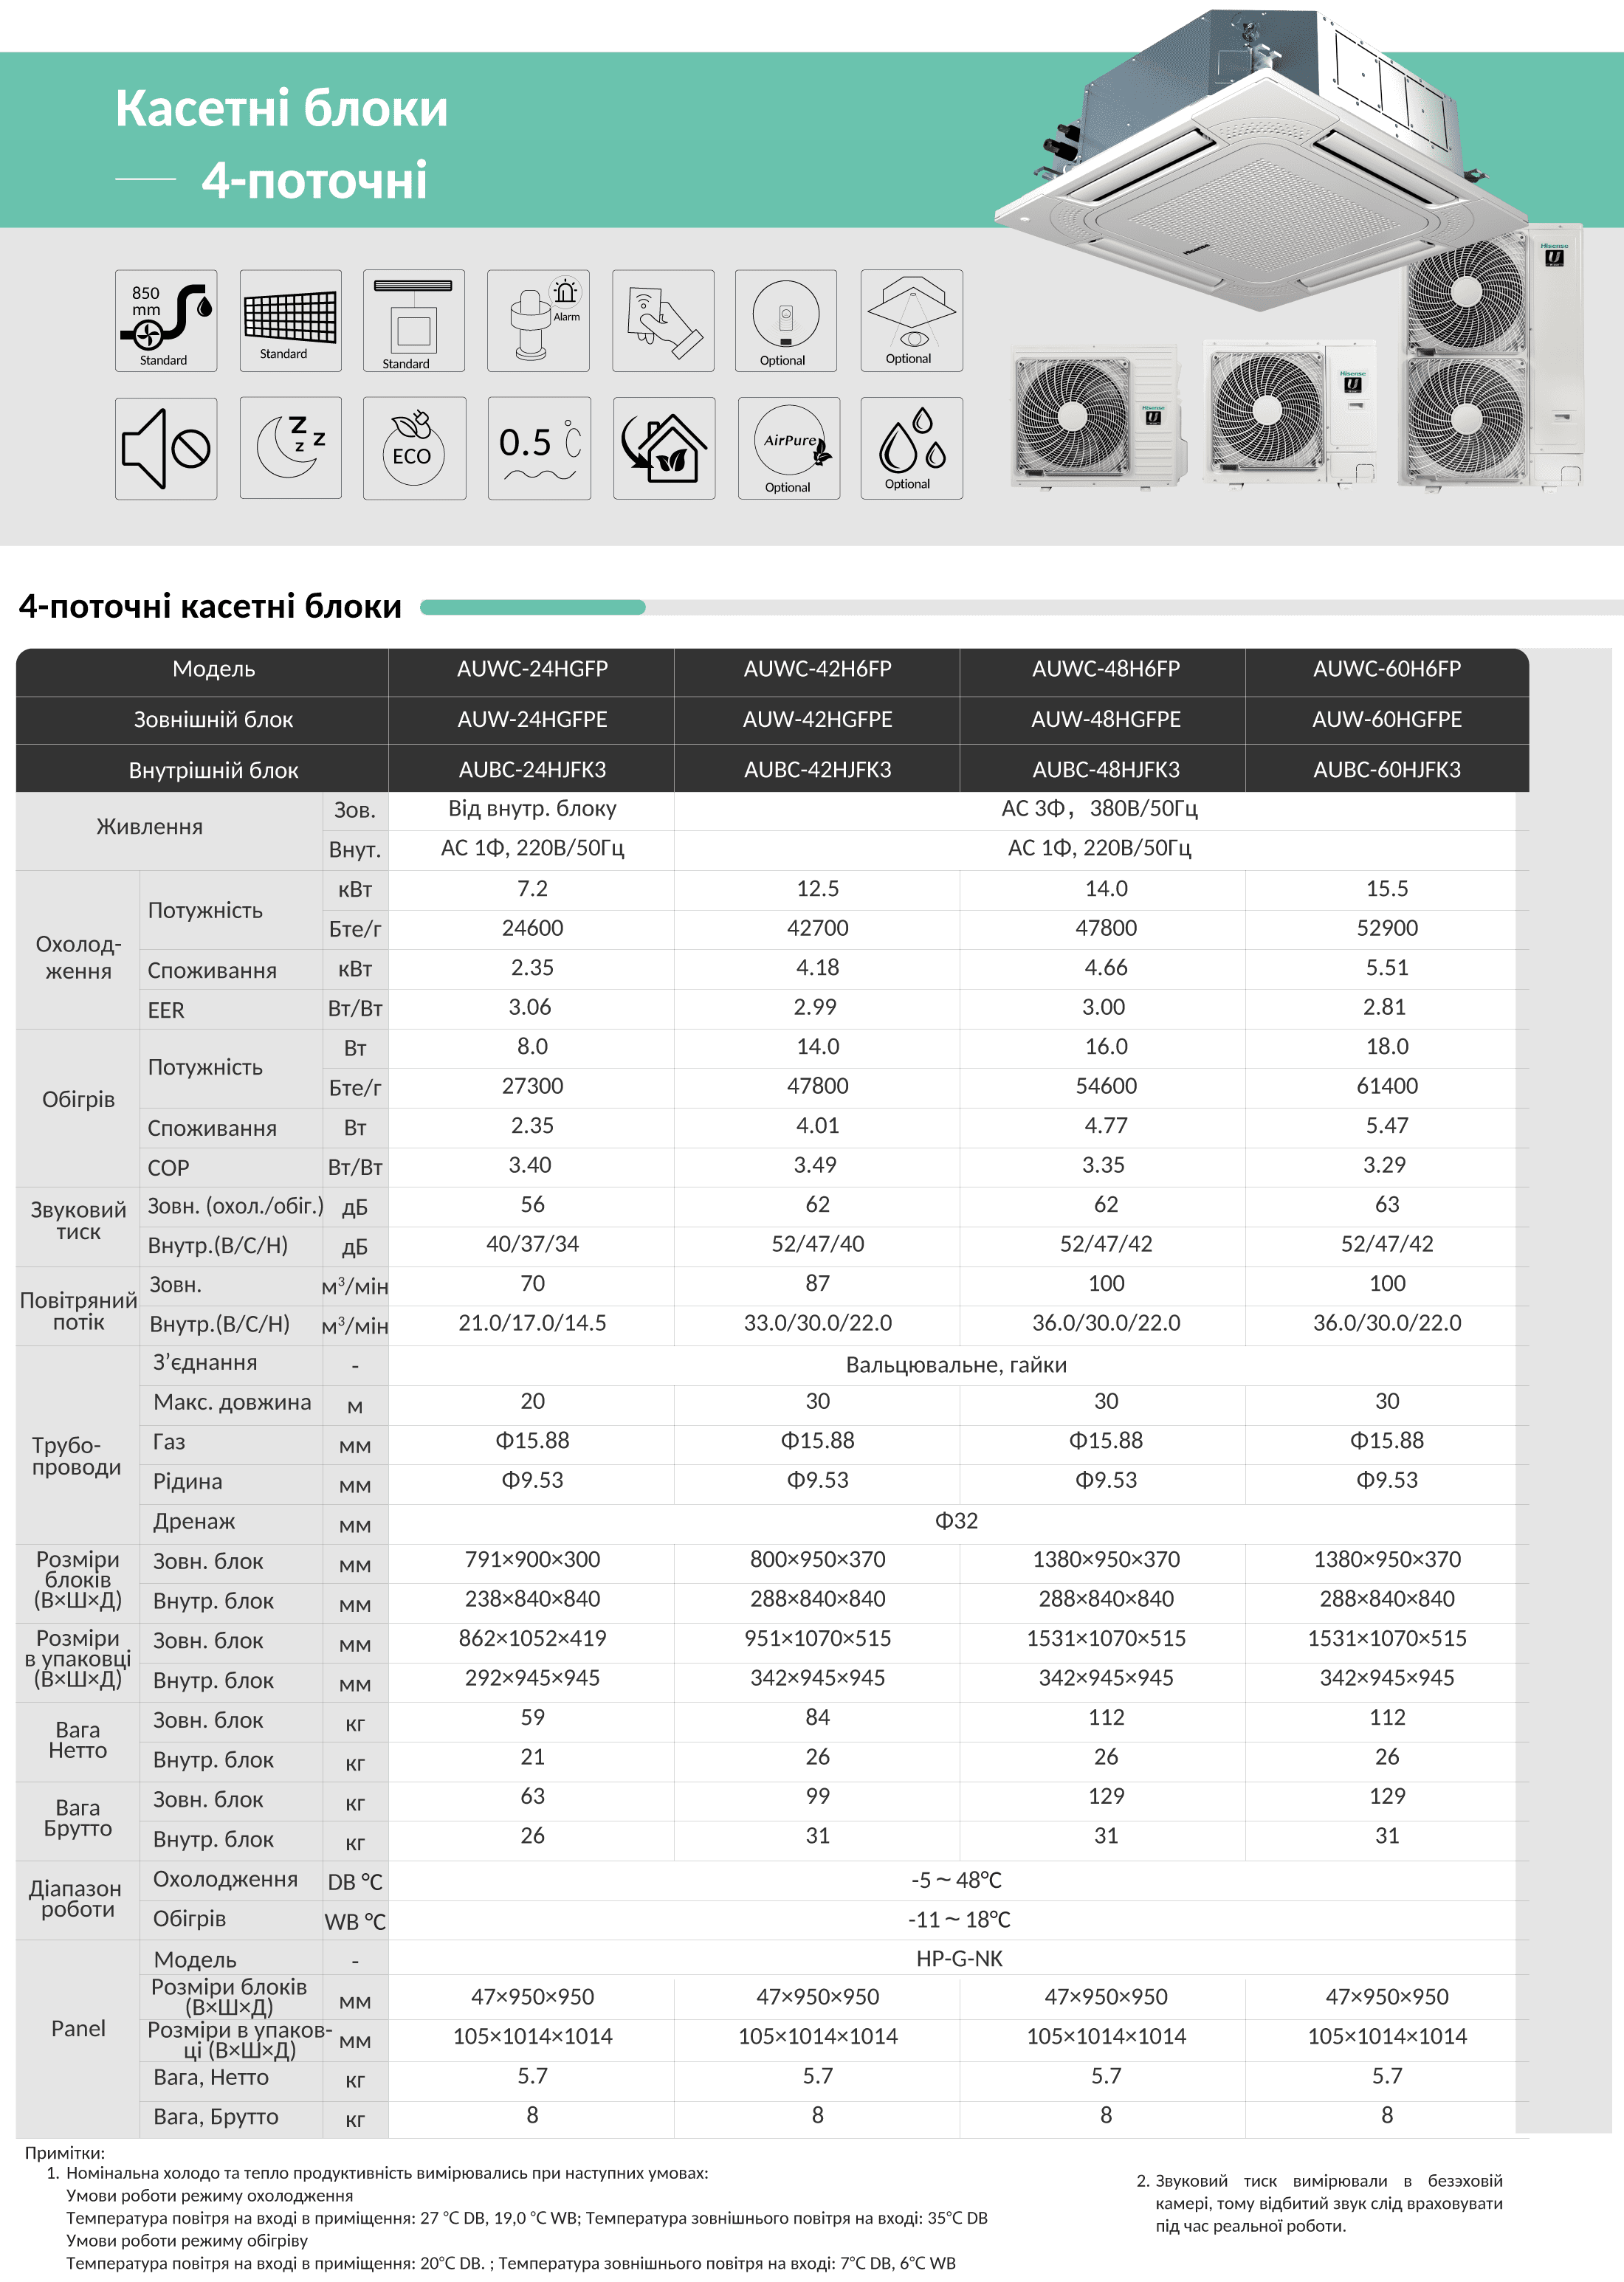Click the Optional remote control icon

(x=786, y=320)
